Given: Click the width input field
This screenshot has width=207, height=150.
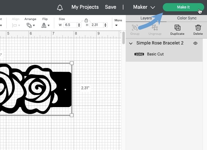Looking at the screenshot, I should click(70, 25).
